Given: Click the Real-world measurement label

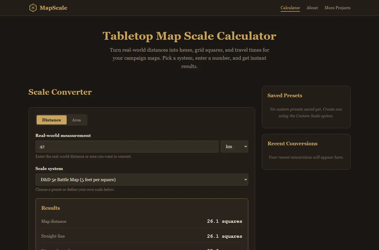Looking at the screenshot, I should (x=63, y=136).
